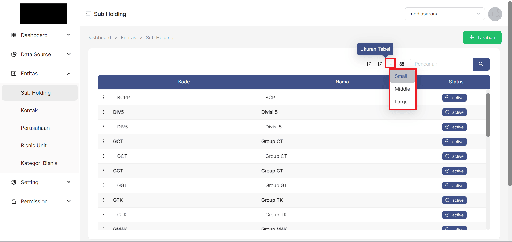Select Small table size option
This screenshot has width=512, height=242.
(x=401, y=76)
